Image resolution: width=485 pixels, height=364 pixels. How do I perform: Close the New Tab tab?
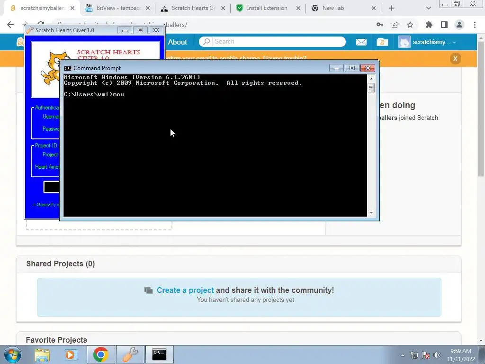coord(374,9)
